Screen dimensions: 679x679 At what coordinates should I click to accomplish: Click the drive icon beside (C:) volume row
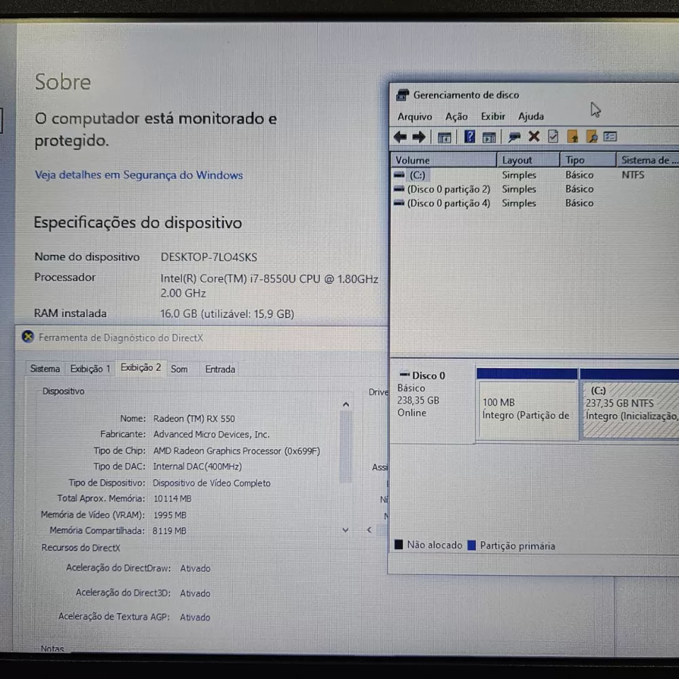point(399,175)
